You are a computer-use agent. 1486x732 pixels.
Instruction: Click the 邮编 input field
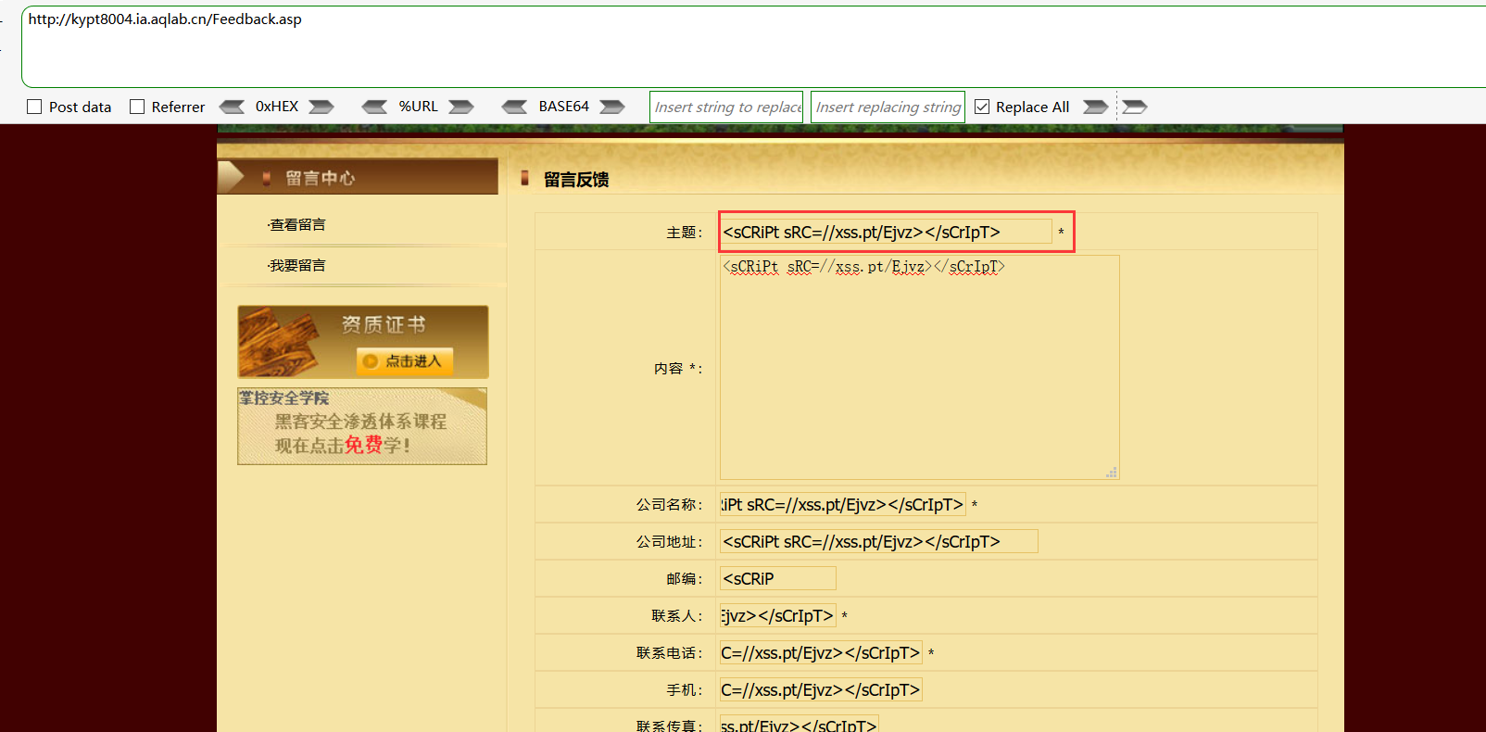pos(777,578)
